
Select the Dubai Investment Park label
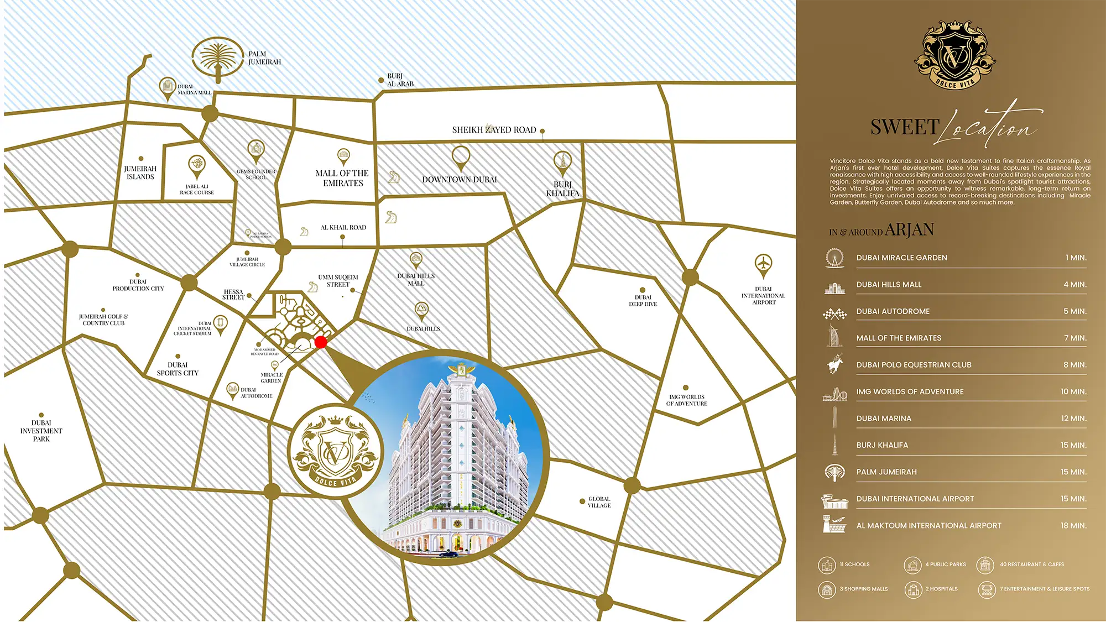click(41, 431)
